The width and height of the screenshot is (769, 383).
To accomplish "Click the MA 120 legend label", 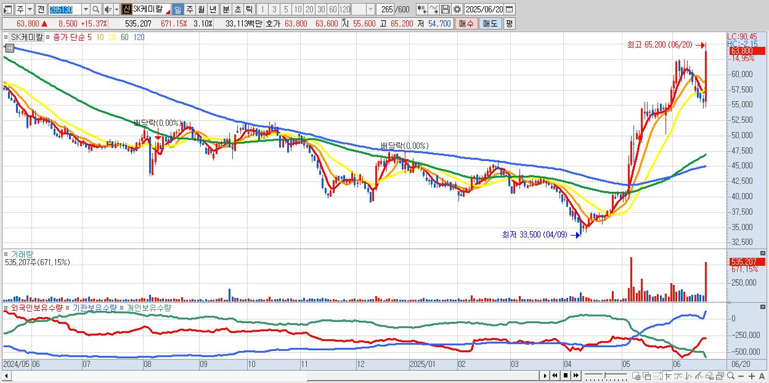I will (x=139, y=37).
